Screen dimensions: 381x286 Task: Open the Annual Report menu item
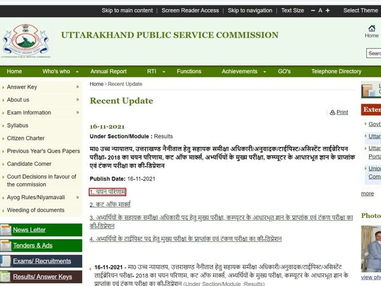(x=109, y=71)
